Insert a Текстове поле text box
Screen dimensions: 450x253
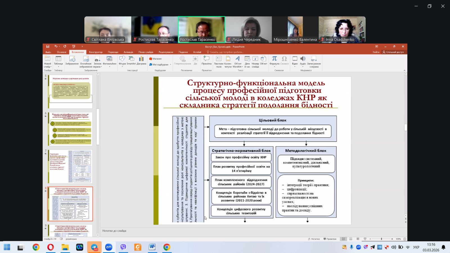pos(219,60)
